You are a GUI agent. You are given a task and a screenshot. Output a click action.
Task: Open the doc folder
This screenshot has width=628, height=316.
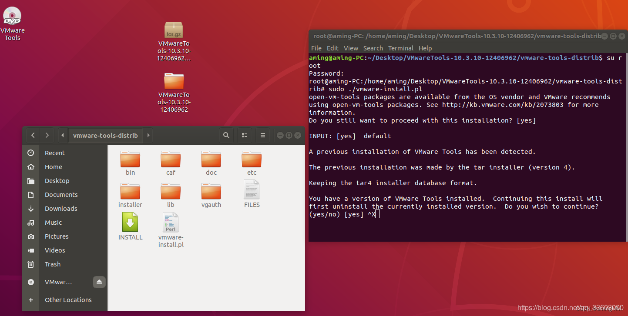pyautogui.click(x=211, y=163)
